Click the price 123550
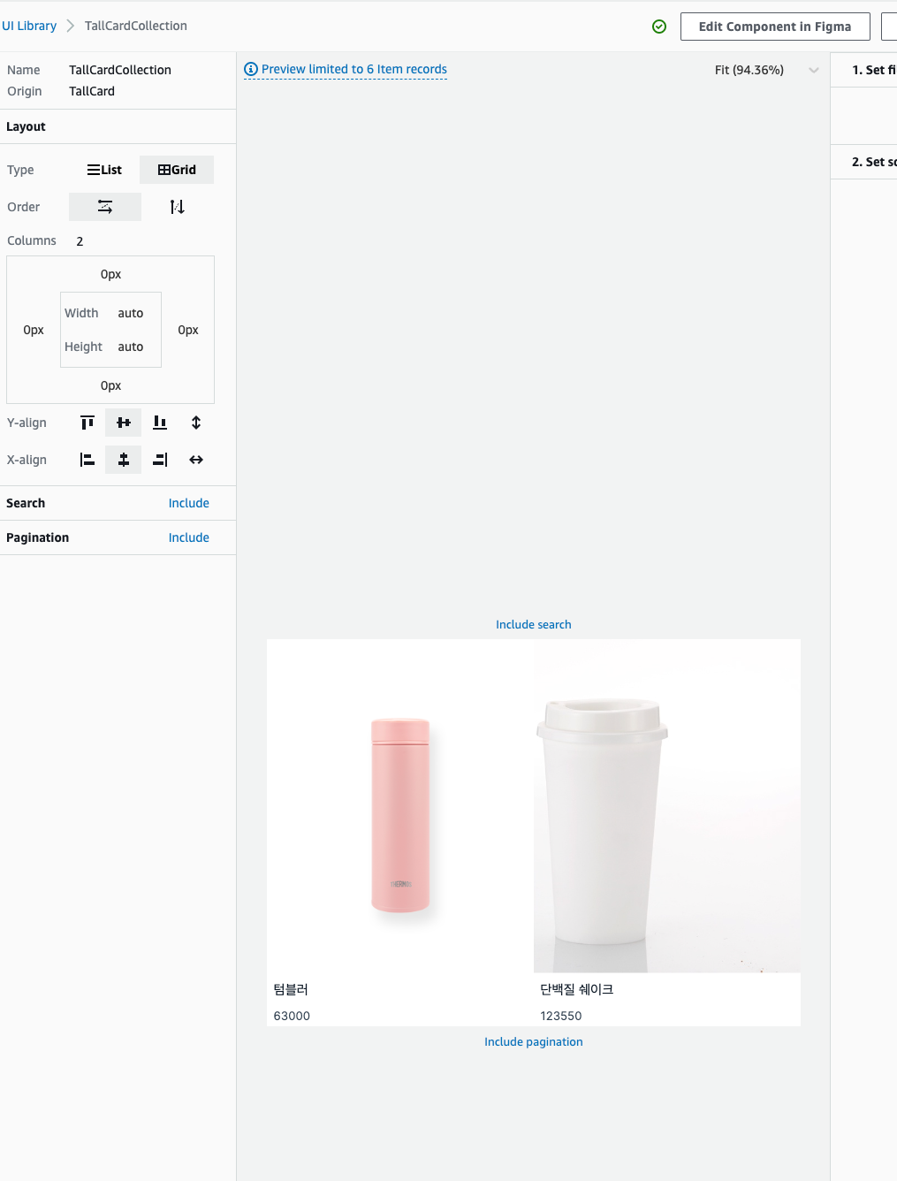The height and width of the screenshot is (1181, 897). (561, 1016)
